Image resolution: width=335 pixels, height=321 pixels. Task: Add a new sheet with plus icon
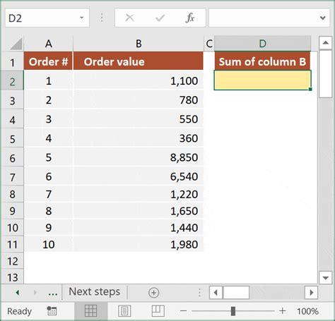[x=154, y=293]
